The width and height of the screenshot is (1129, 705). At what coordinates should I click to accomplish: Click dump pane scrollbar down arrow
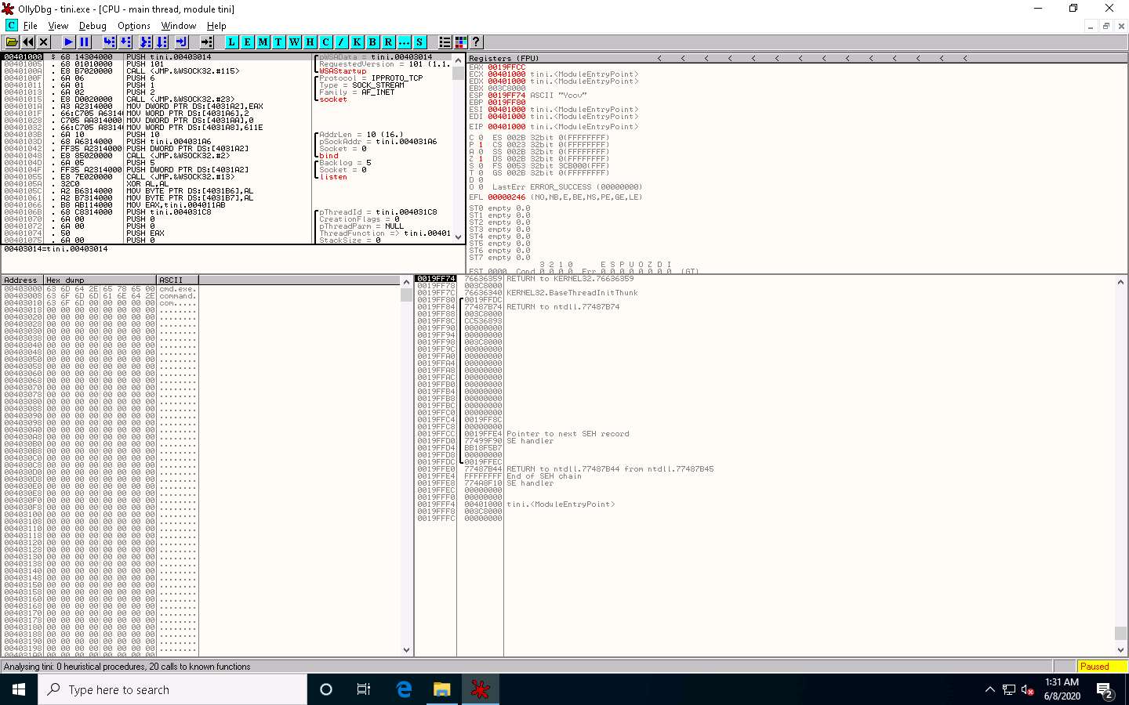[406, 649]
